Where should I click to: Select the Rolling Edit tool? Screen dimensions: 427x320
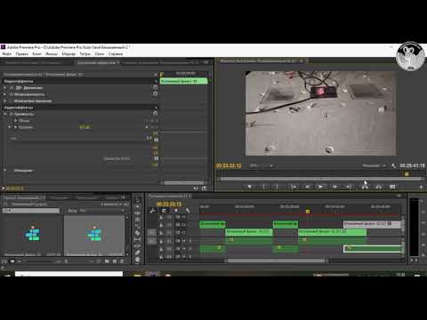(x=138, y=220)
